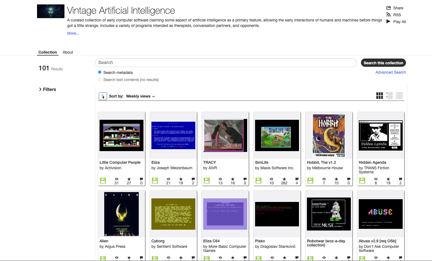This screenshot has height=261, width=432.
Task: Click favorites star on Eliza card
Action: [x=181, y=179]
